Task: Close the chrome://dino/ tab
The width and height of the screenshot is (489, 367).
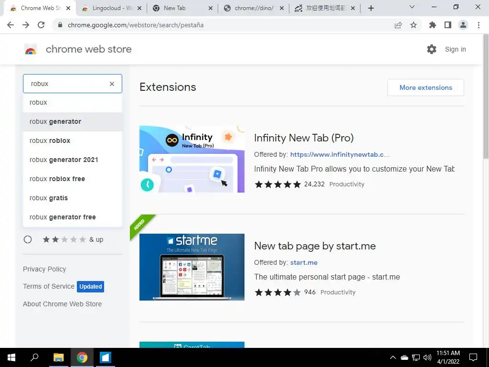Action: tap(282, 8)
